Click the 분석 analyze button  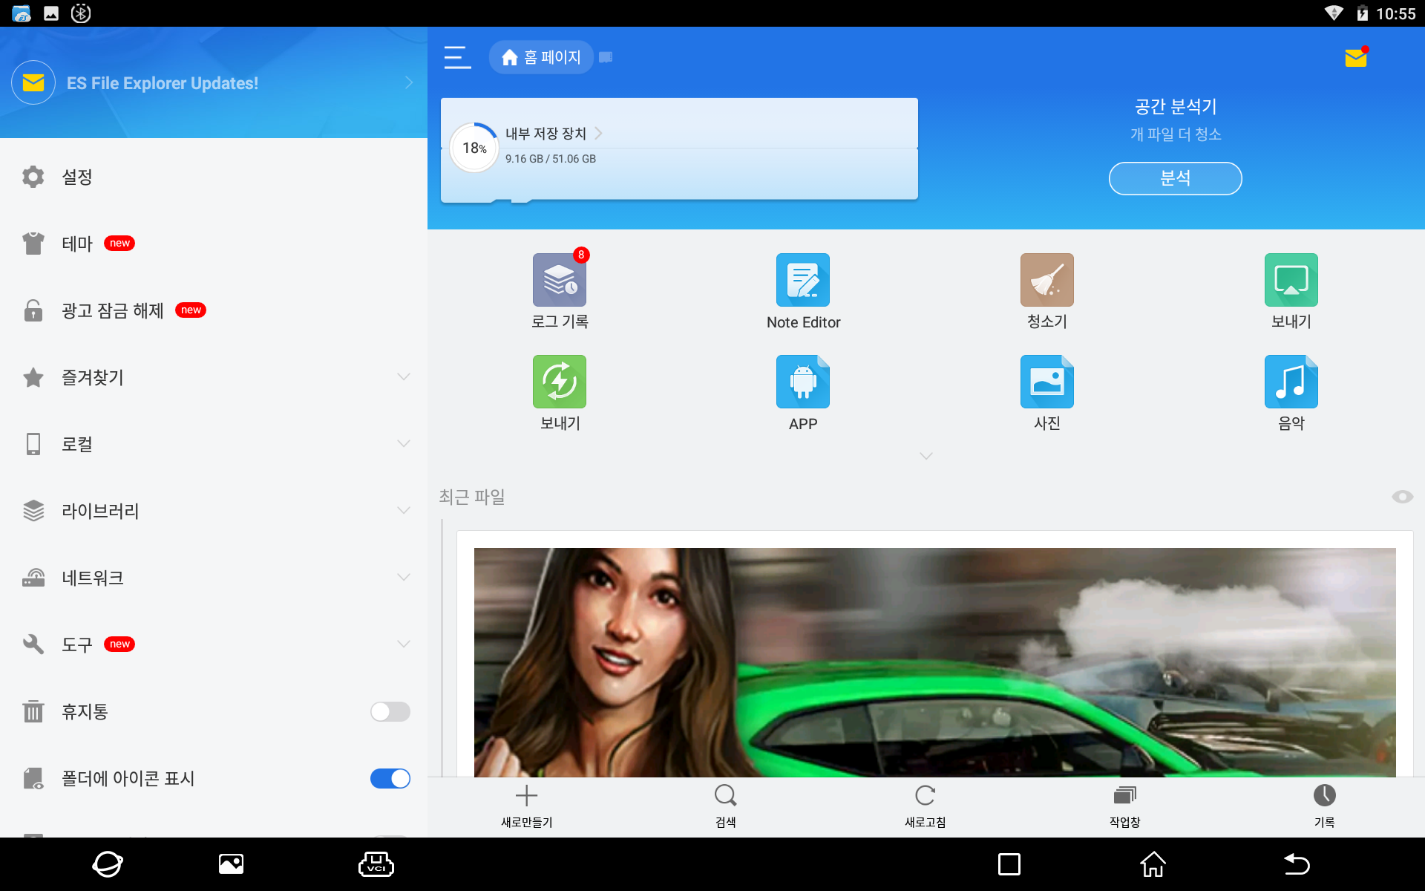[1175, 178]
